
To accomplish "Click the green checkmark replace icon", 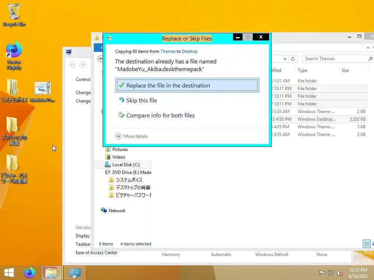I will [x=121, y=85].
